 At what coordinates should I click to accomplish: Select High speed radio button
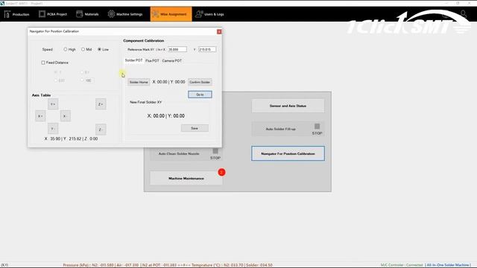tap(66, 49)
